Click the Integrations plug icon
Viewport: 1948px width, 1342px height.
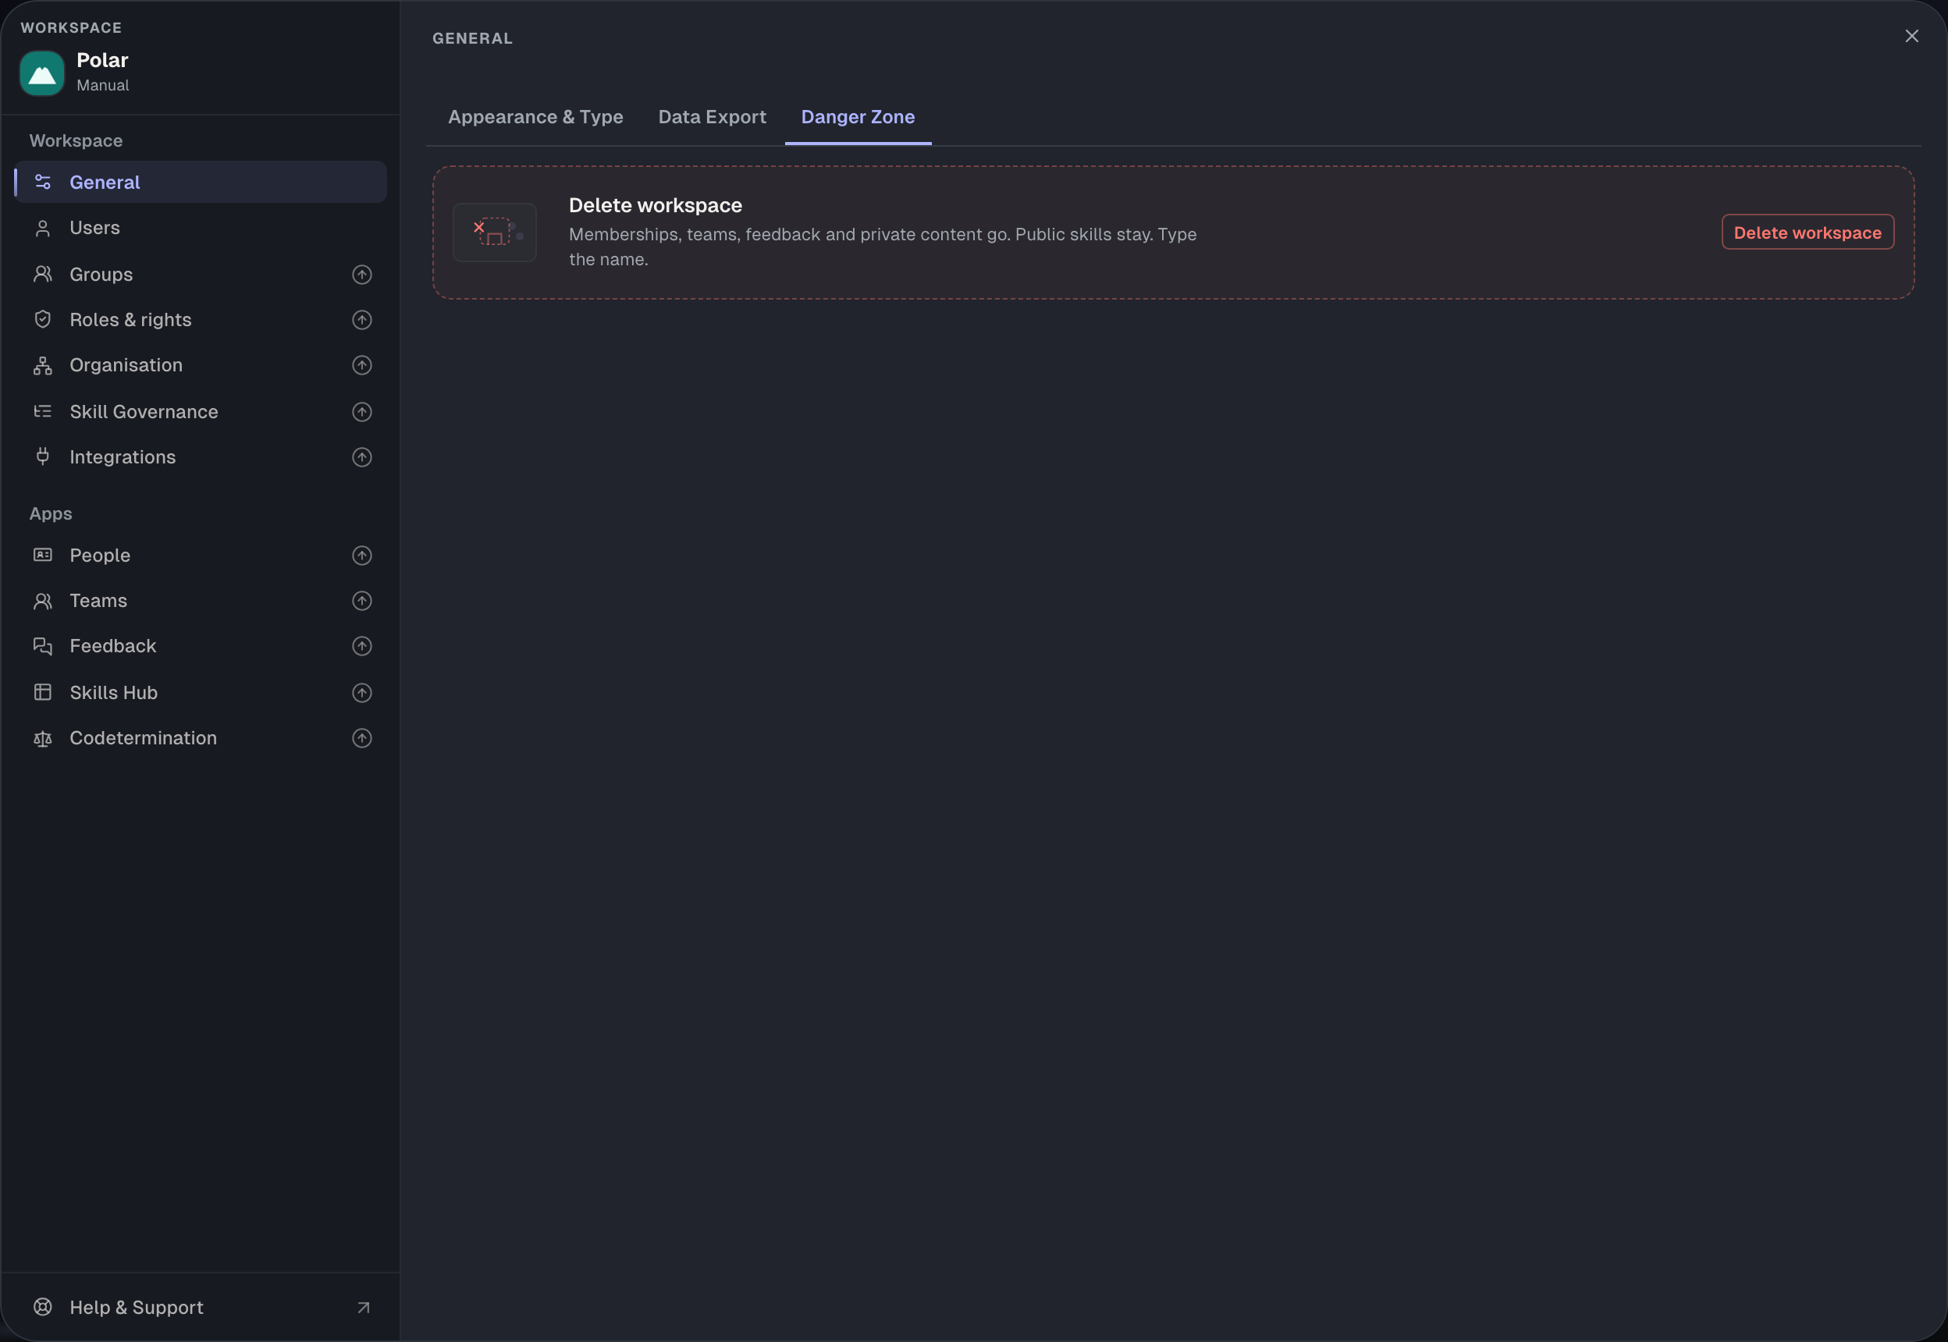[43, 456]
